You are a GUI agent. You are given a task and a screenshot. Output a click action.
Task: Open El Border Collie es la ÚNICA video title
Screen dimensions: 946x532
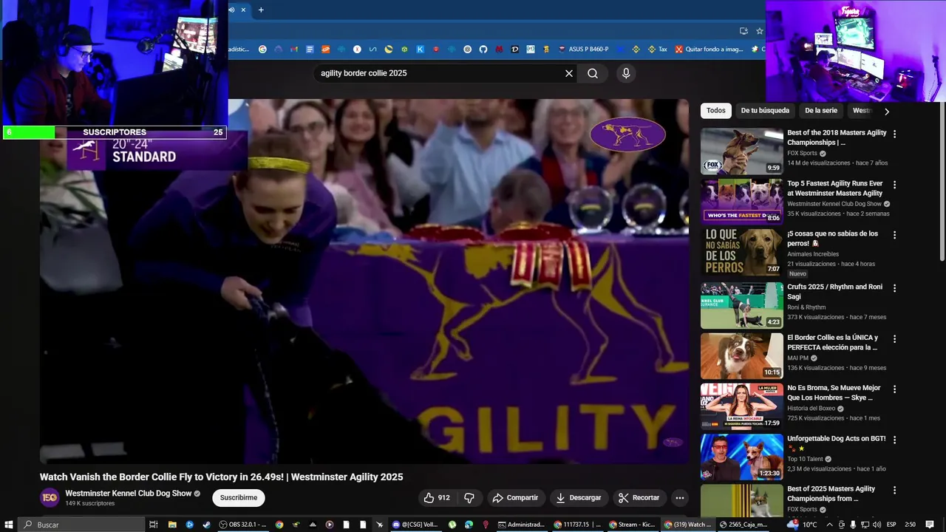point(832,342)
